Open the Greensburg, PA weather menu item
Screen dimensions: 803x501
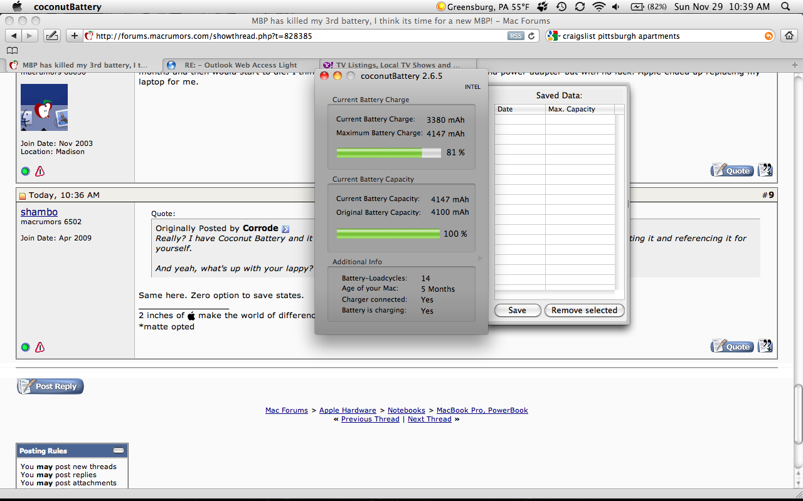click(x=482, y=7)
